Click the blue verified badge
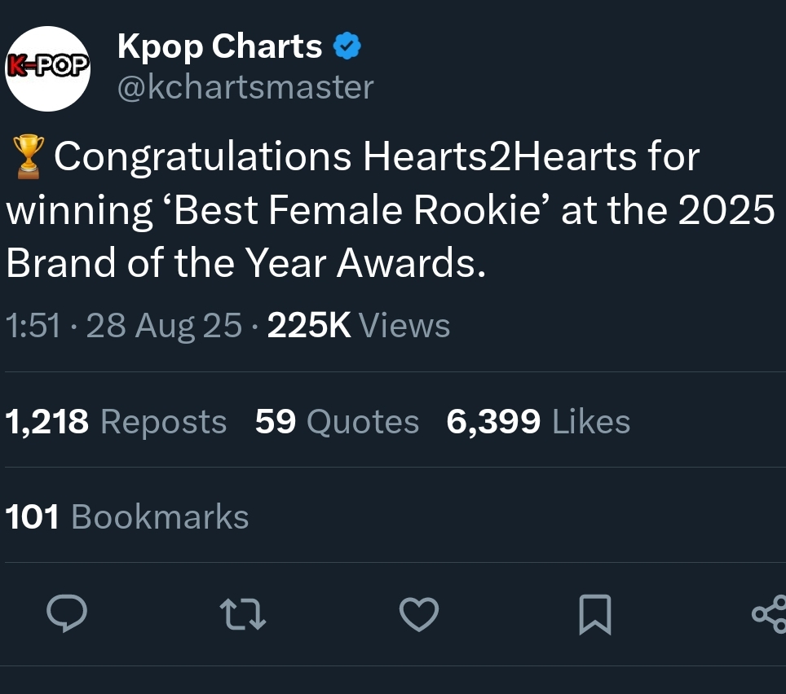 click(348, 48)
